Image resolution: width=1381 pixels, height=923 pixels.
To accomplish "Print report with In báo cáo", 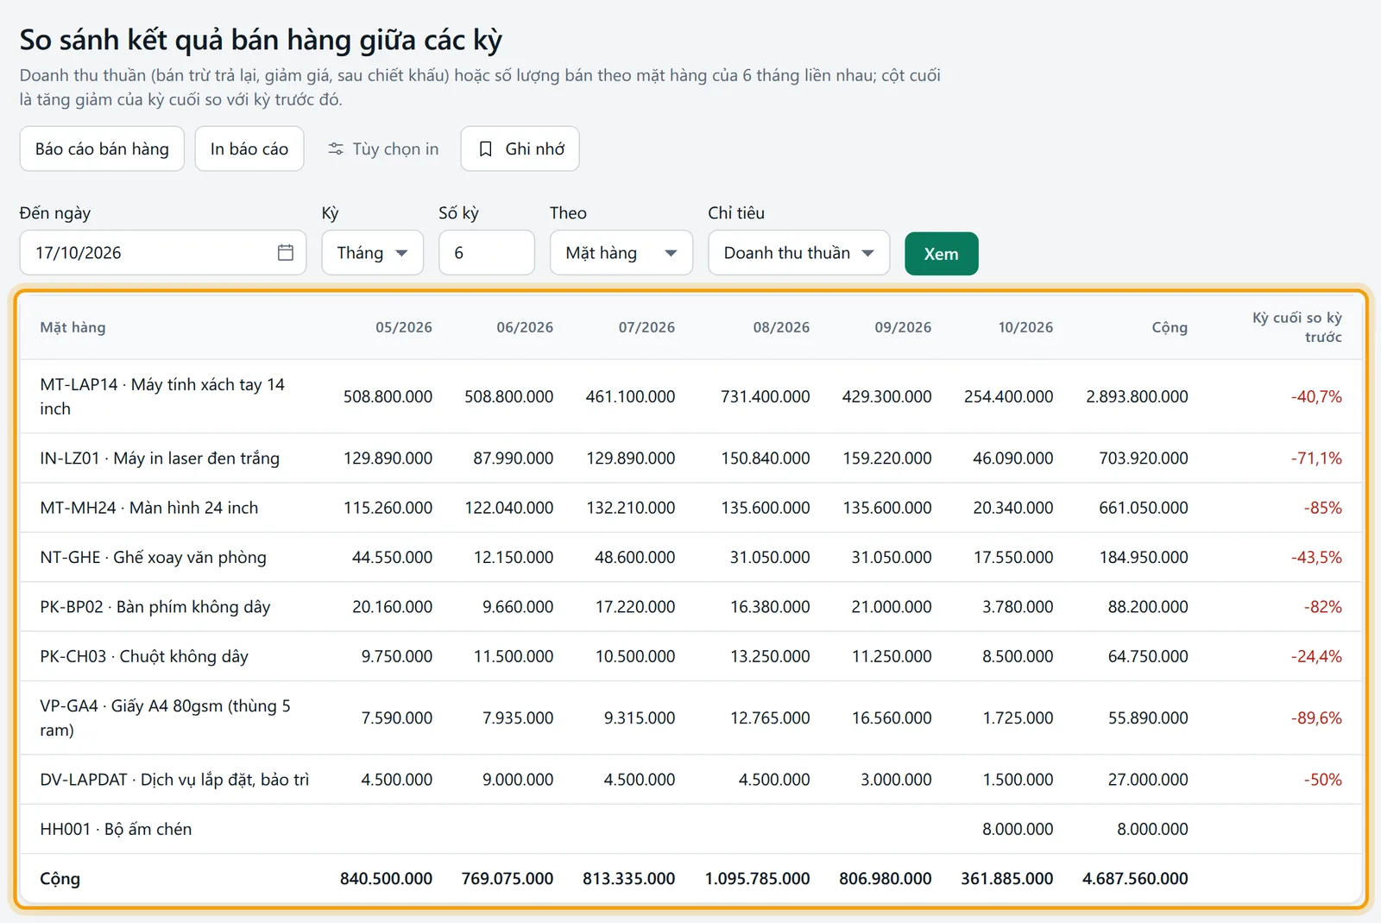I will click(249, 149).
